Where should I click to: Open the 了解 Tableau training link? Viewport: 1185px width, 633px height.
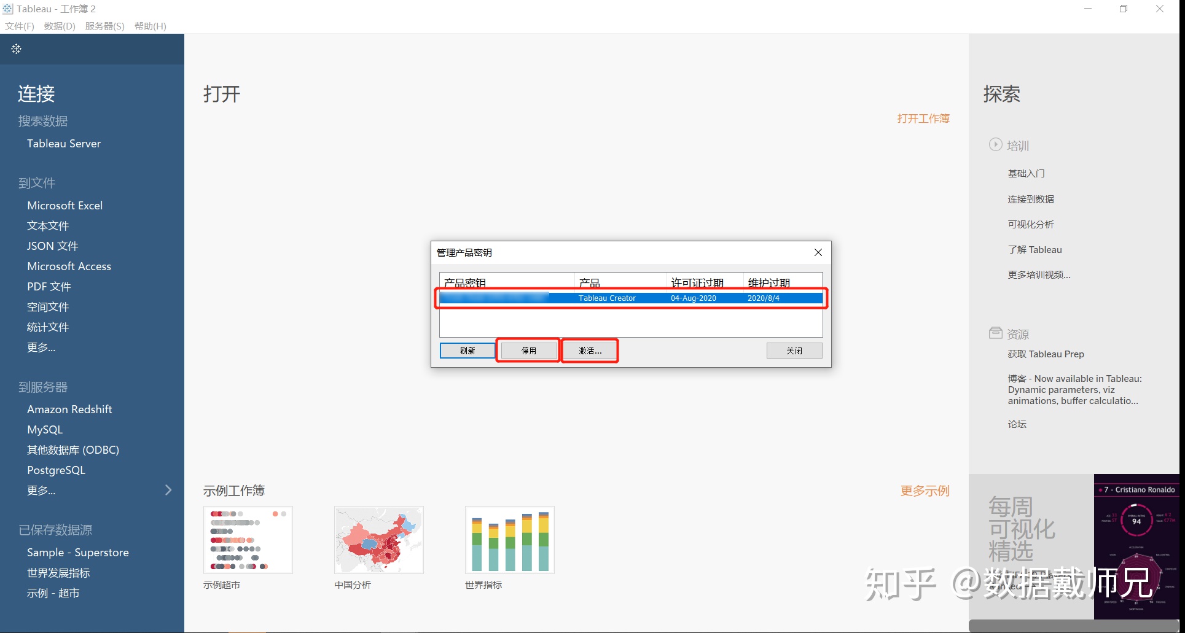(x=1035, y=249)
